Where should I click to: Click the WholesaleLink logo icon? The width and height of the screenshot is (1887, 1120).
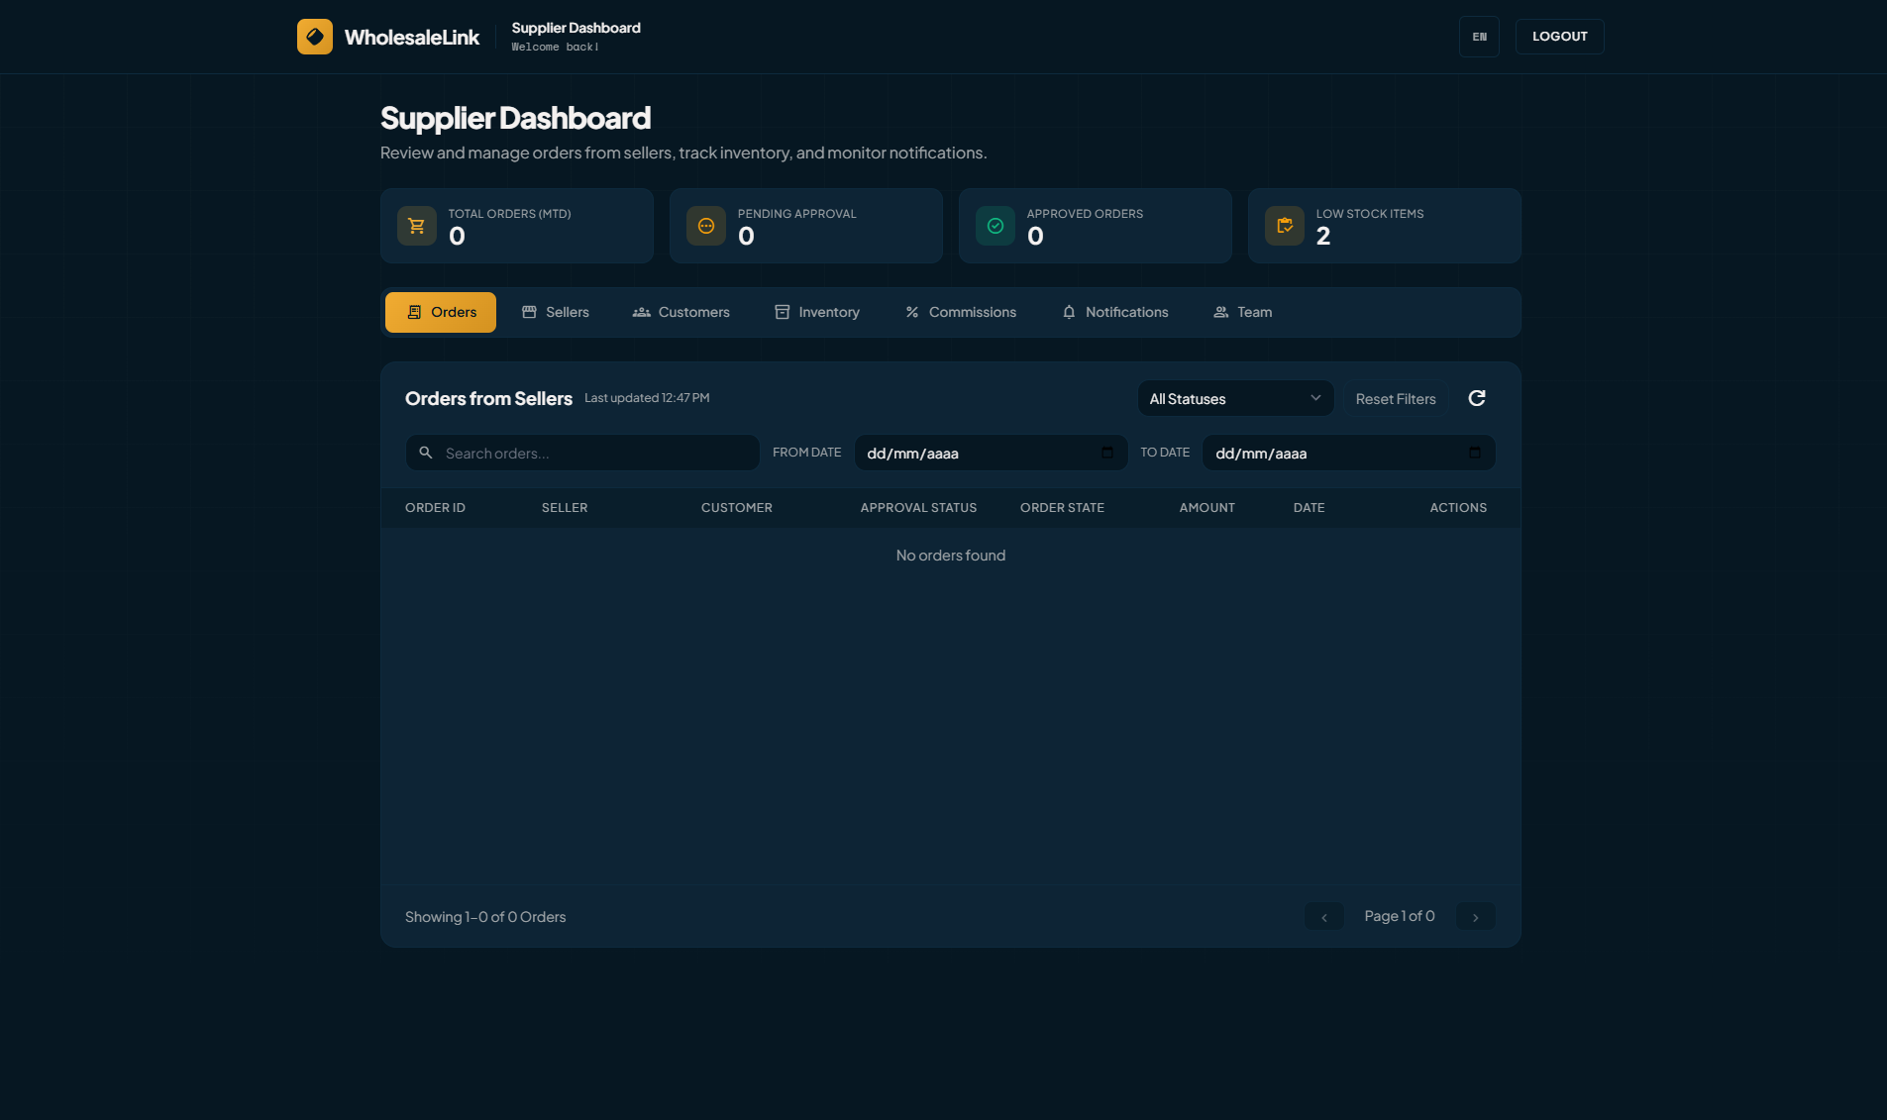[x=315, y=37]
